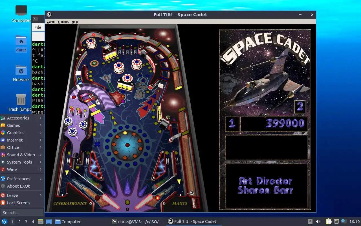
Task: Expand the Internet submenu
Action: coord(22,140)
